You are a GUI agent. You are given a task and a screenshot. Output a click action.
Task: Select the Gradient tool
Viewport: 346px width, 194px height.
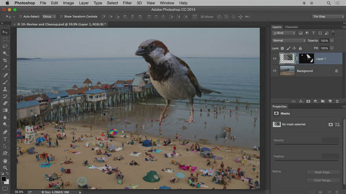point(5,111)
